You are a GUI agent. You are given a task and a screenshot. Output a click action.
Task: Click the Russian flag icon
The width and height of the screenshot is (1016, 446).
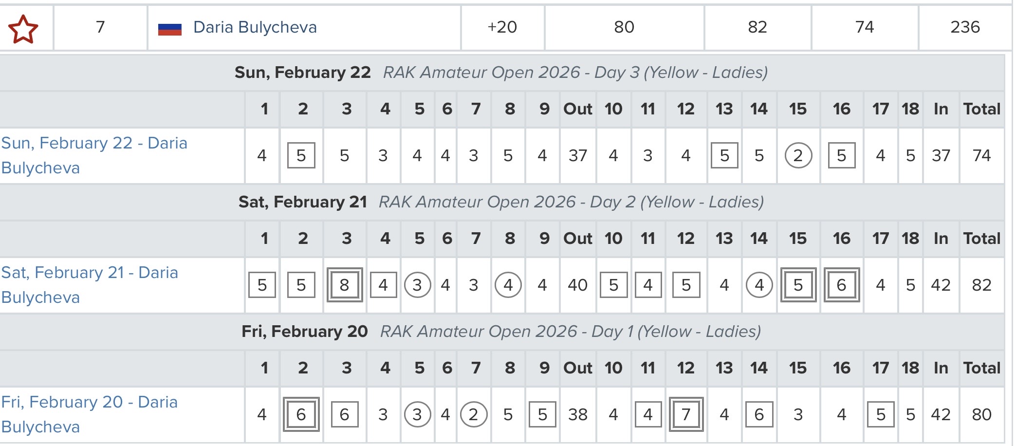(169, 29)
